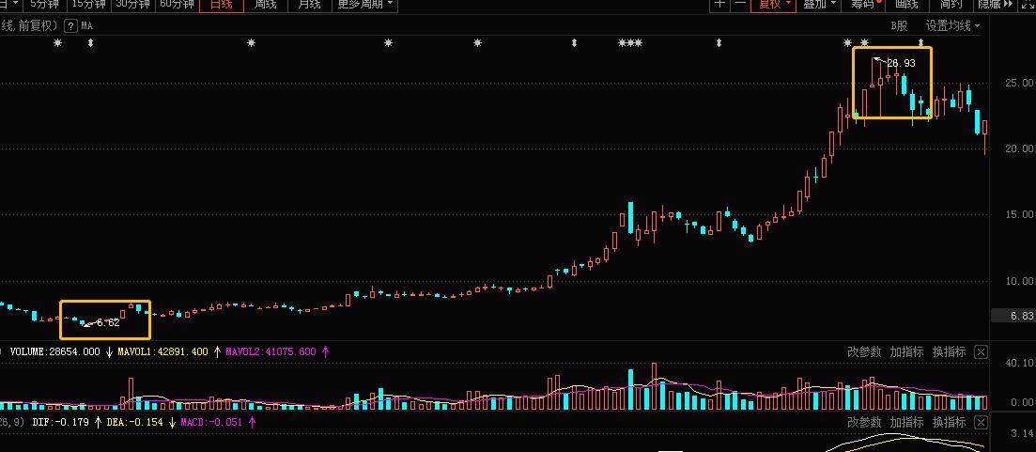Click the DEA:-0.154 readout
The height and width of the screenshot is (452, 1036).
tap(135, 422)
